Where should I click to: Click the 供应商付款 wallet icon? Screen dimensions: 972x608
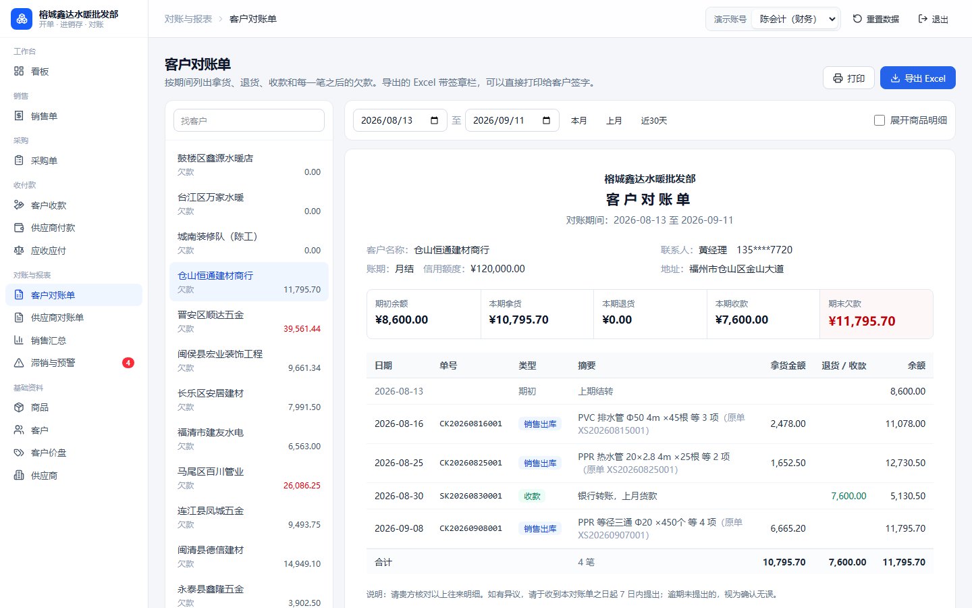[19, 228]
